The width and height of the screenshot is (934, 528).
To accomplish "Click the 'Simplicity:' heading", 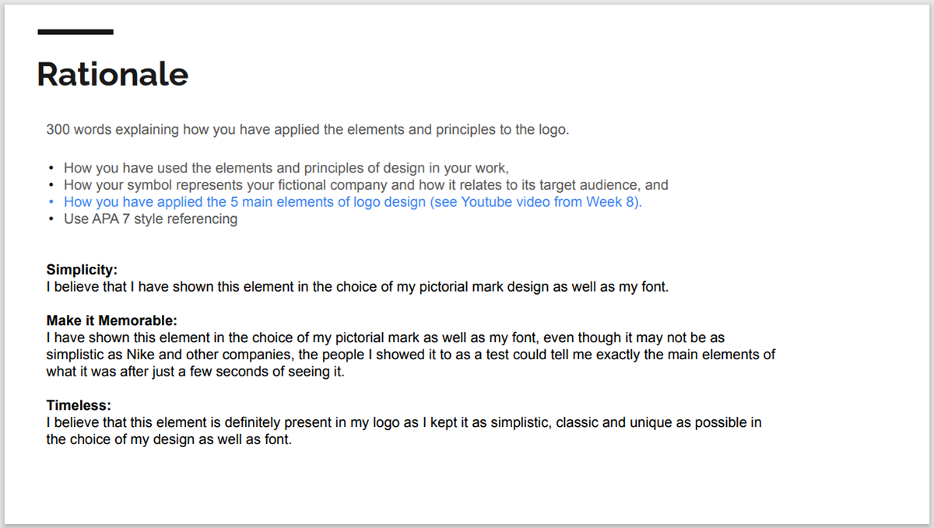I will 82,270.
